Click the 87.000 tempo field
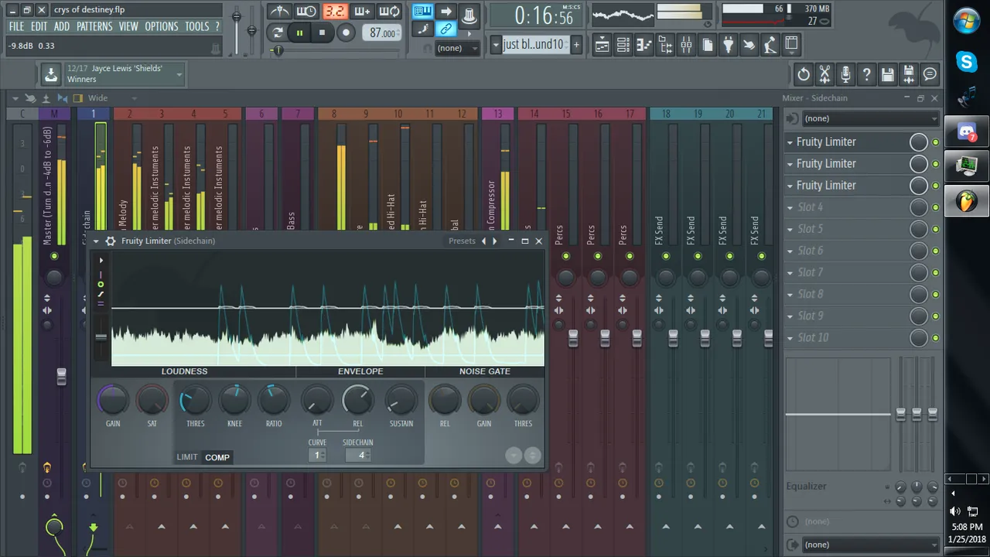Screen dimensions: 990x557 (x=382, y=33)
